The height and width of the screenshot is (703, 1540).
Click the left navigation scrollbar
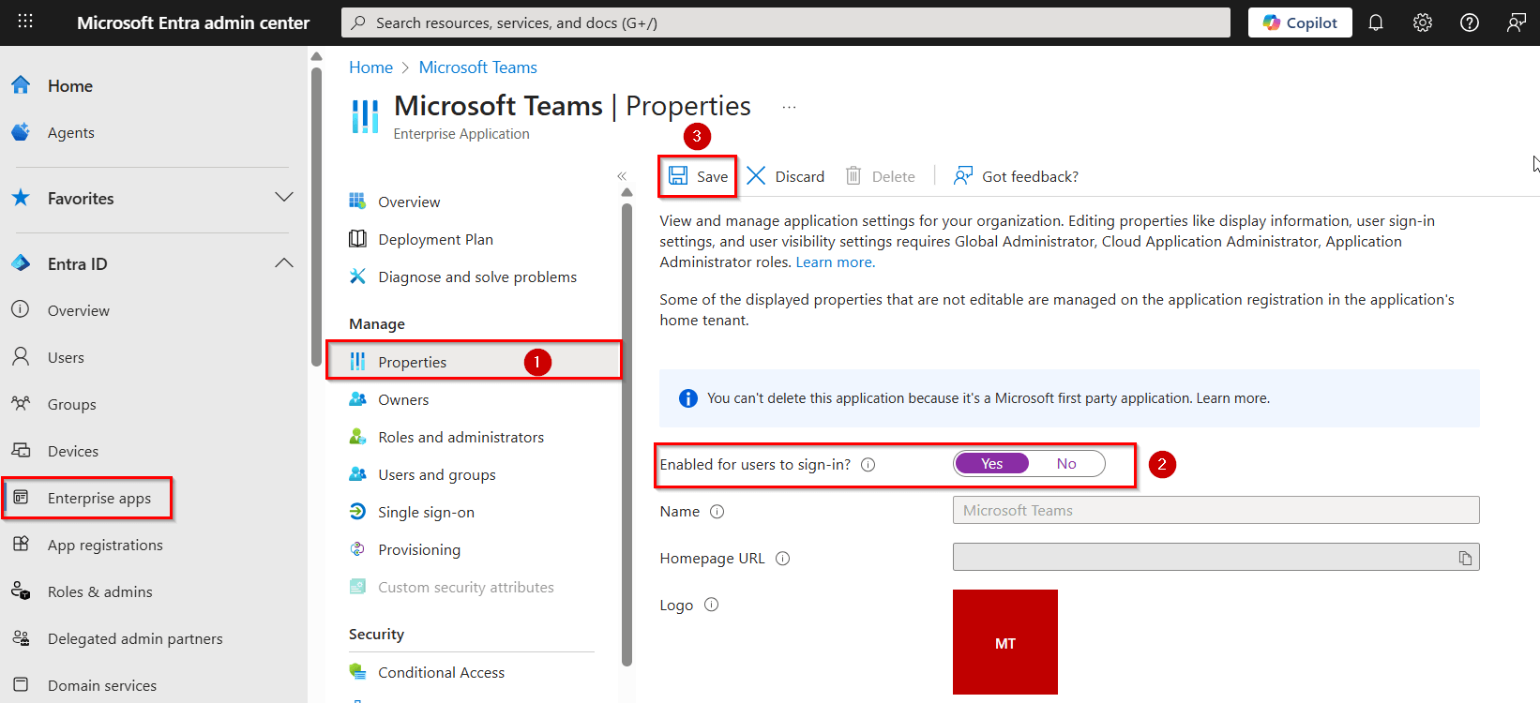click(x=316, y=216)
